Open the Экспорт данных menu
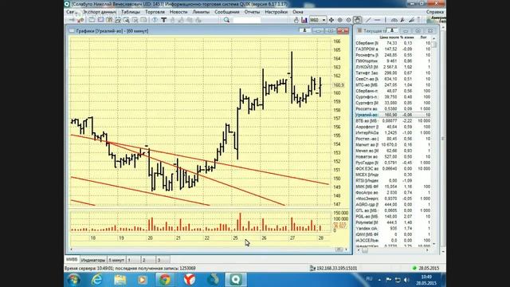This screenshot has height=287, width=510. 100,12
